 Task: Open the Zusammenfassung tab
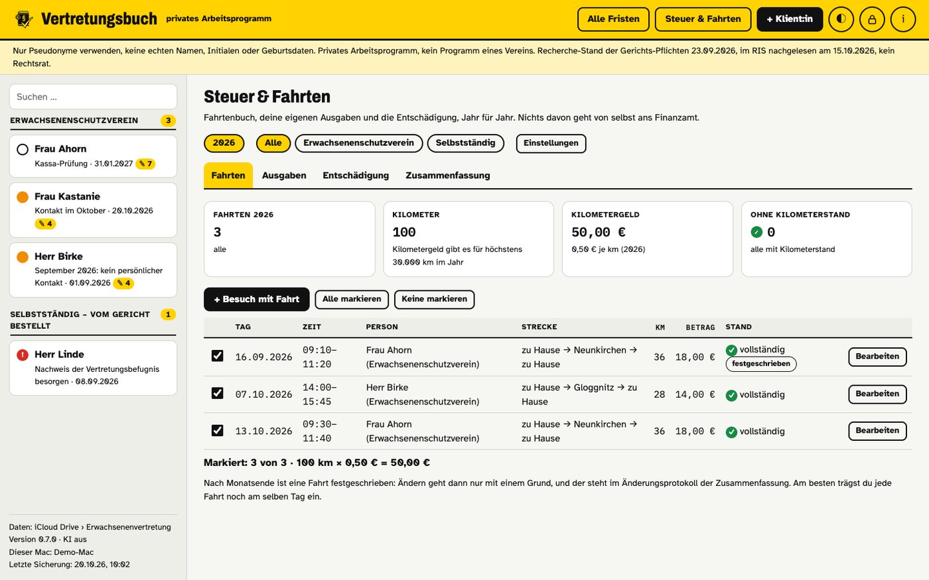[448, 176]
